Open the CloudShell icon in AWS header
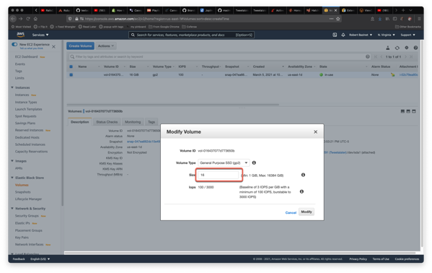This screenshot has width=432, height=273. point(335,35)
